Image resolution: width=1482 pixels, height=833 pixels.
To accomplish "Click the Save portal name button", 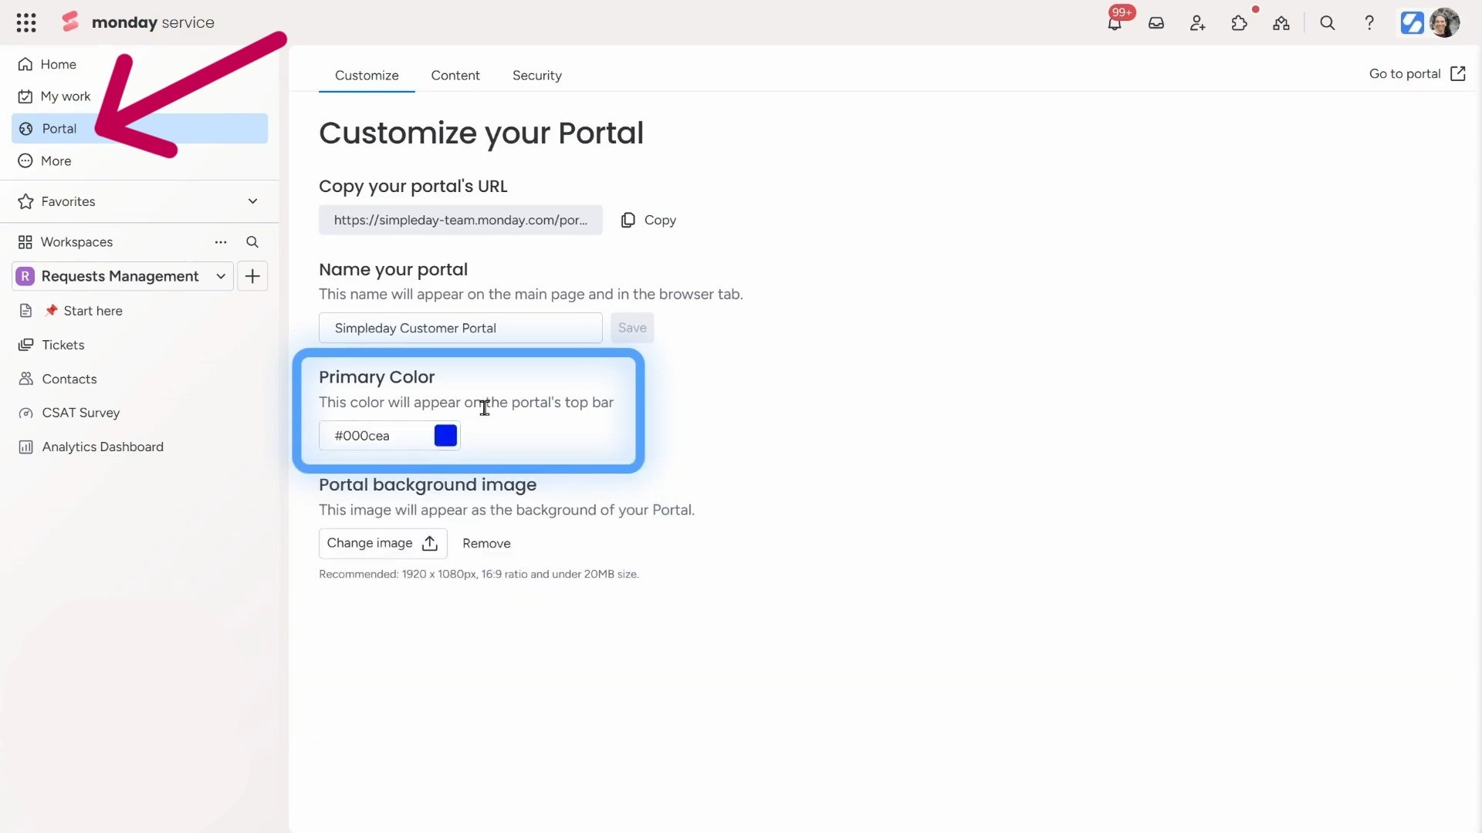I will (x=632, y=328).
